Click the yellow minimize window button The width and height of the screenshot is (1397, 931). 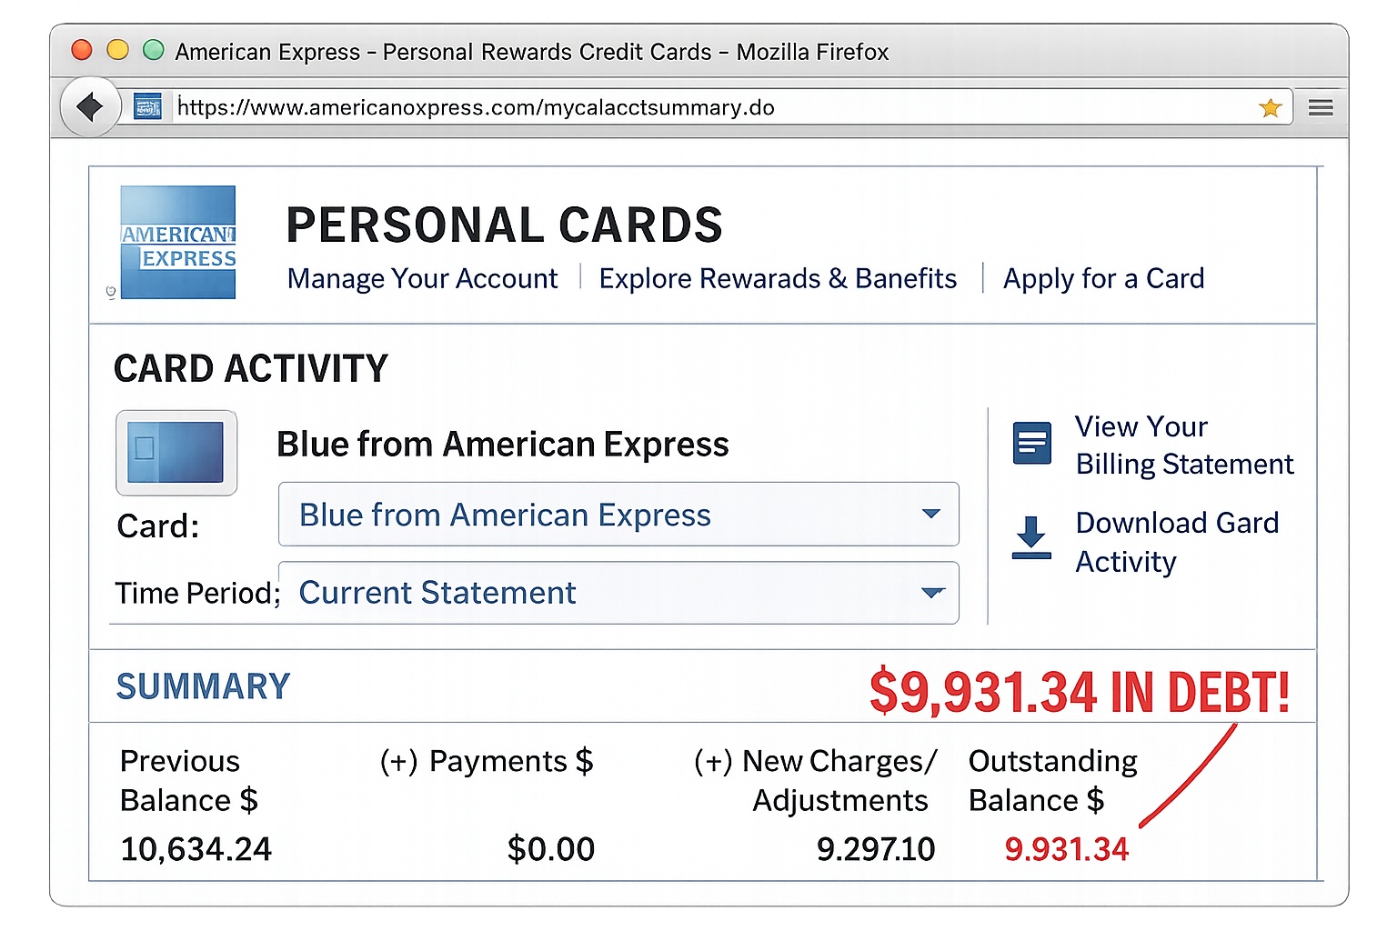click(x=118, y=50)
